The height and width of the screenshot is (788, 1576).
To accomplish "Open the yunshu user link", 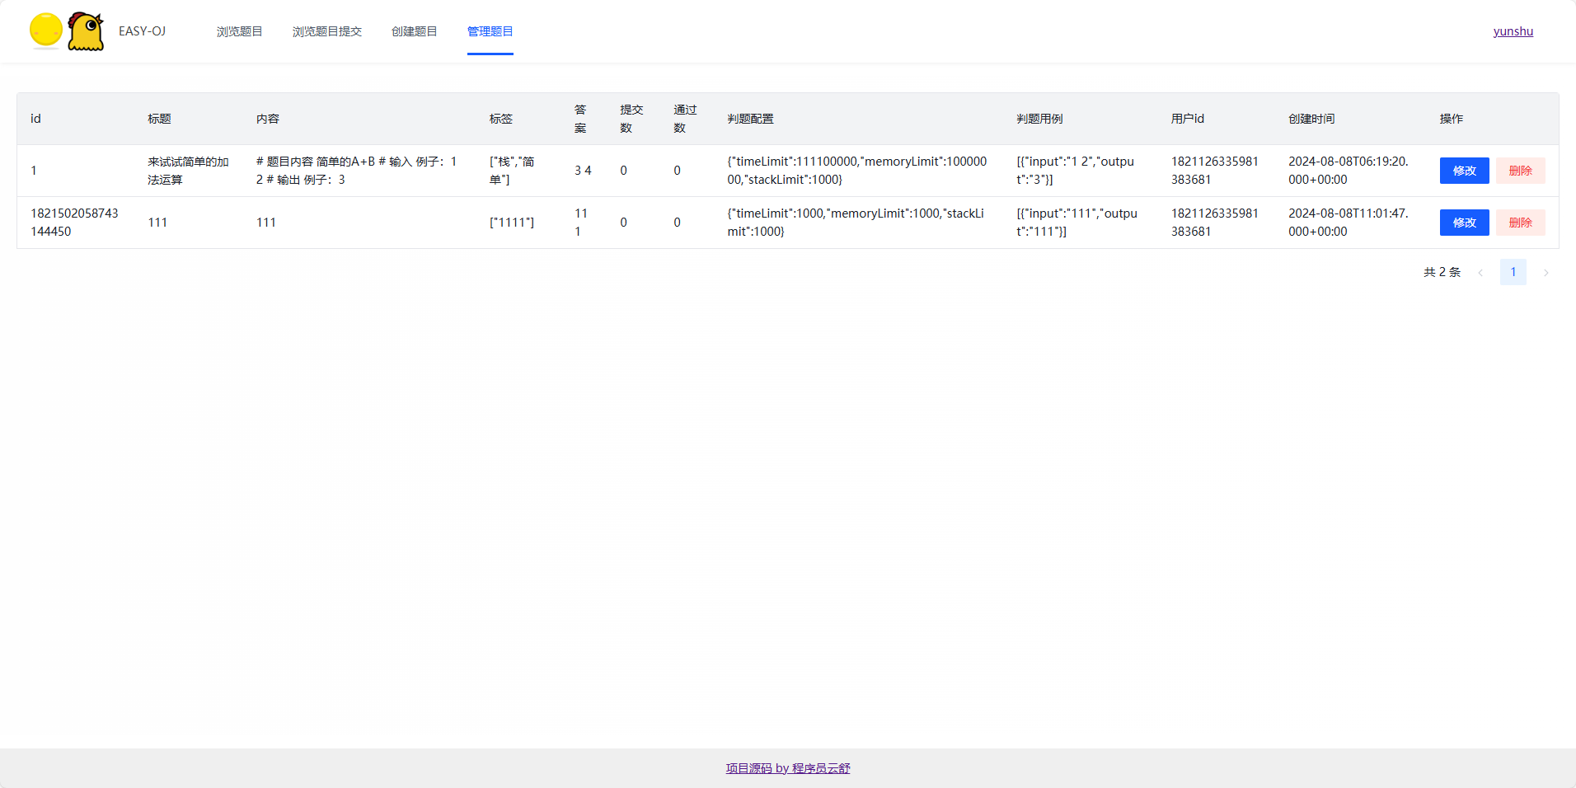I will [x=1513, y=31].
